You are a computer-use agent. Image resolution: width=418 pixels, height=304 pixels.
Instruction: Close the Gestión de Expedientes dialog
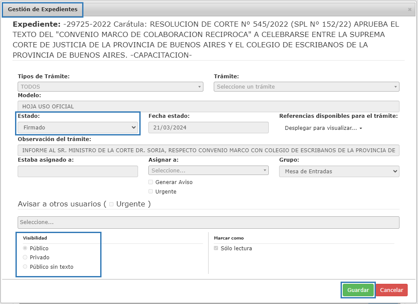click(x=409, y=9)
